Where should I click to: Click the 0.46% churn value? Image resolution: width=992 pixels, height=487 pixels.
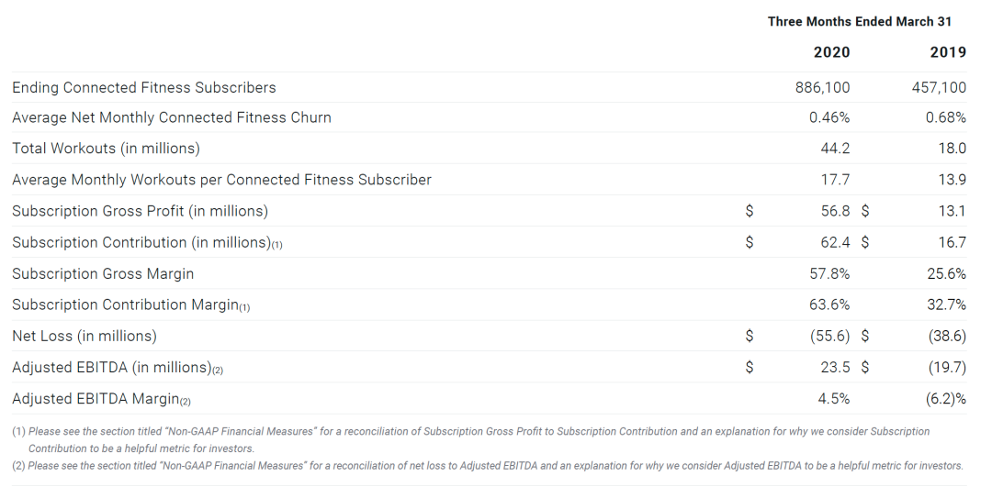829,117
